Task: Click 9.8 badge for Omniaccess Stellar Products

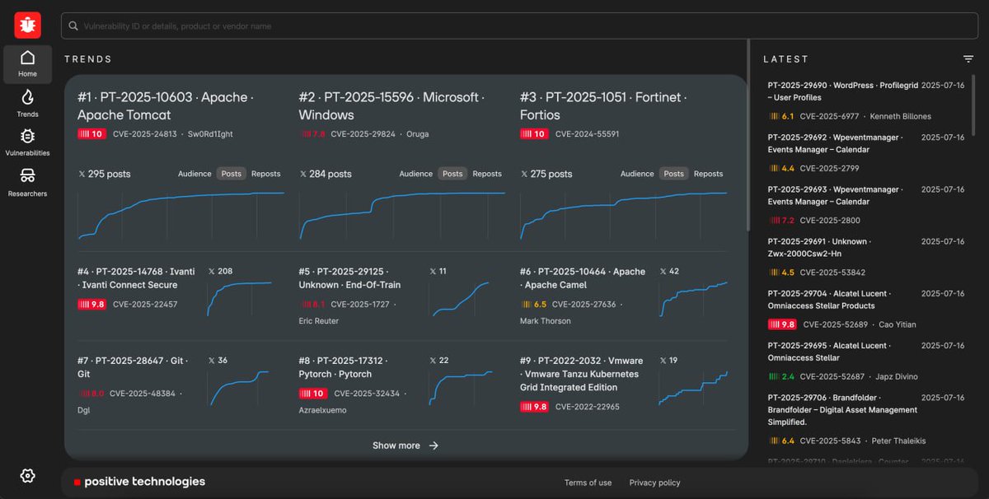Action: [x=782, y=324]
